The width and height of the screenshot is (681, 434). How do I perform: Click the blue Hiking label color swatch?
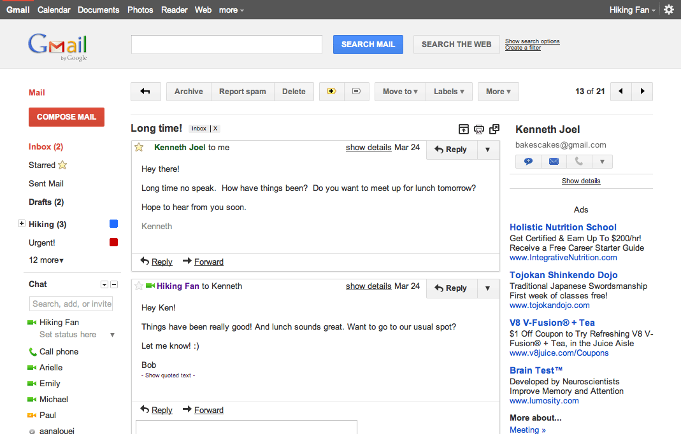pyautogui.click(x=113, y=223)
